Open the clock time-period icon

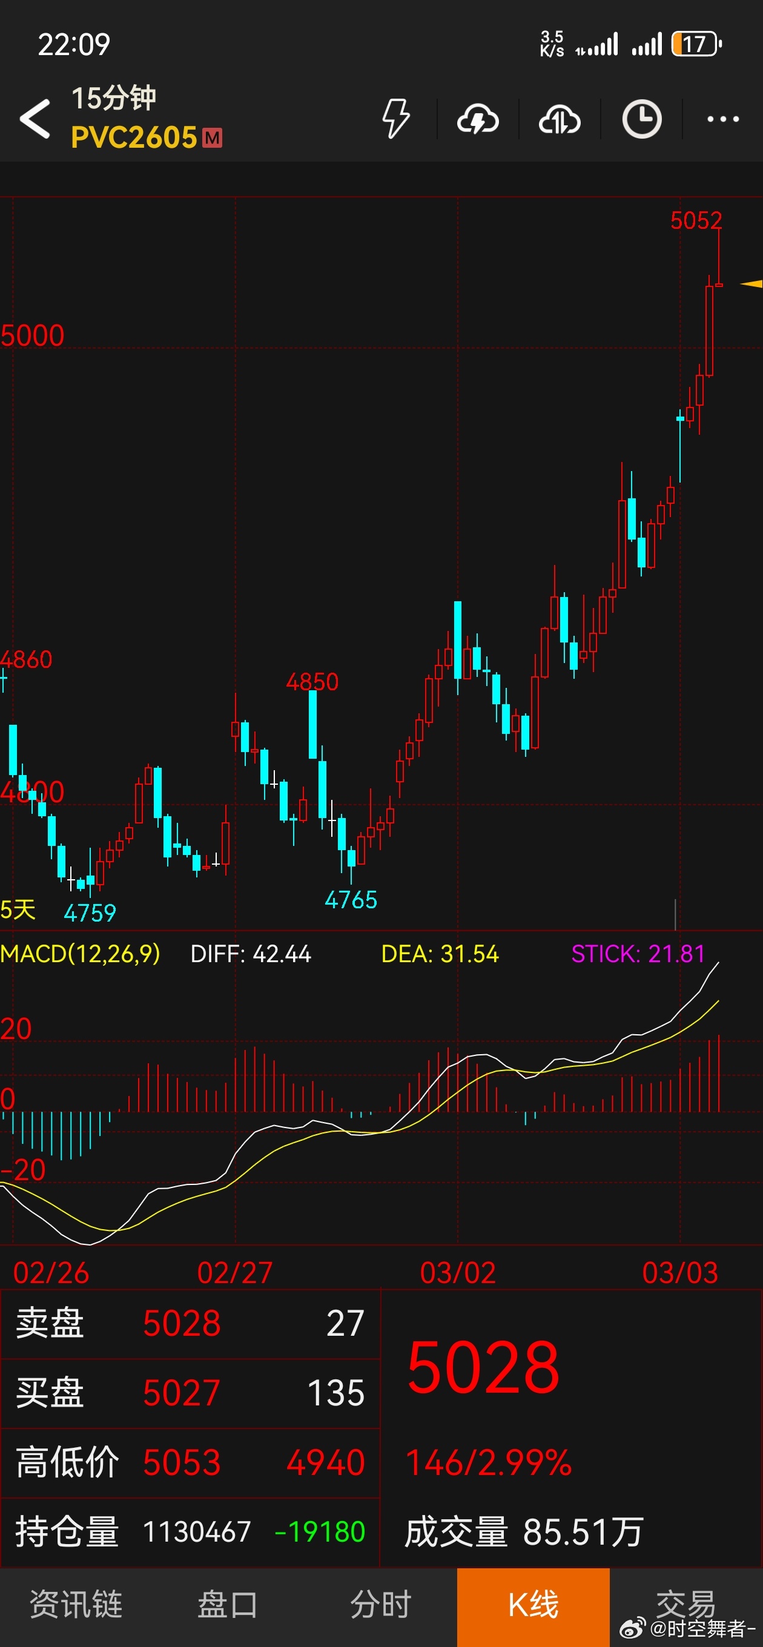coord(641,119)
